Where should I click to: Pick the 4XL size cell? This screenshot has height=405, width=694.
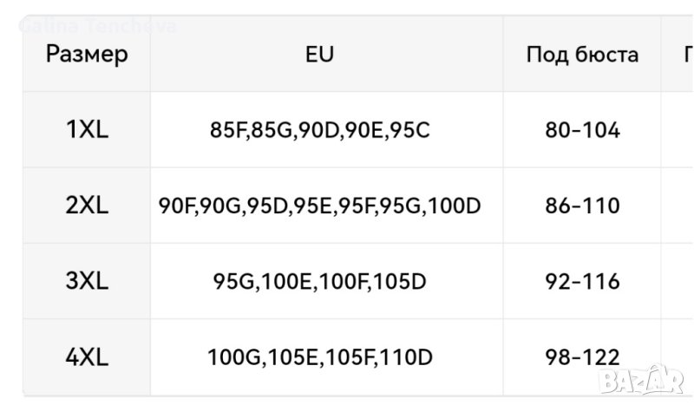87,356
